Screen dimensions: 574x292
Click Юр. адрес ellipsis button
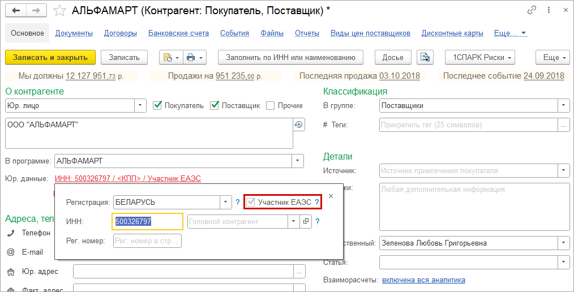pos(299,272)
